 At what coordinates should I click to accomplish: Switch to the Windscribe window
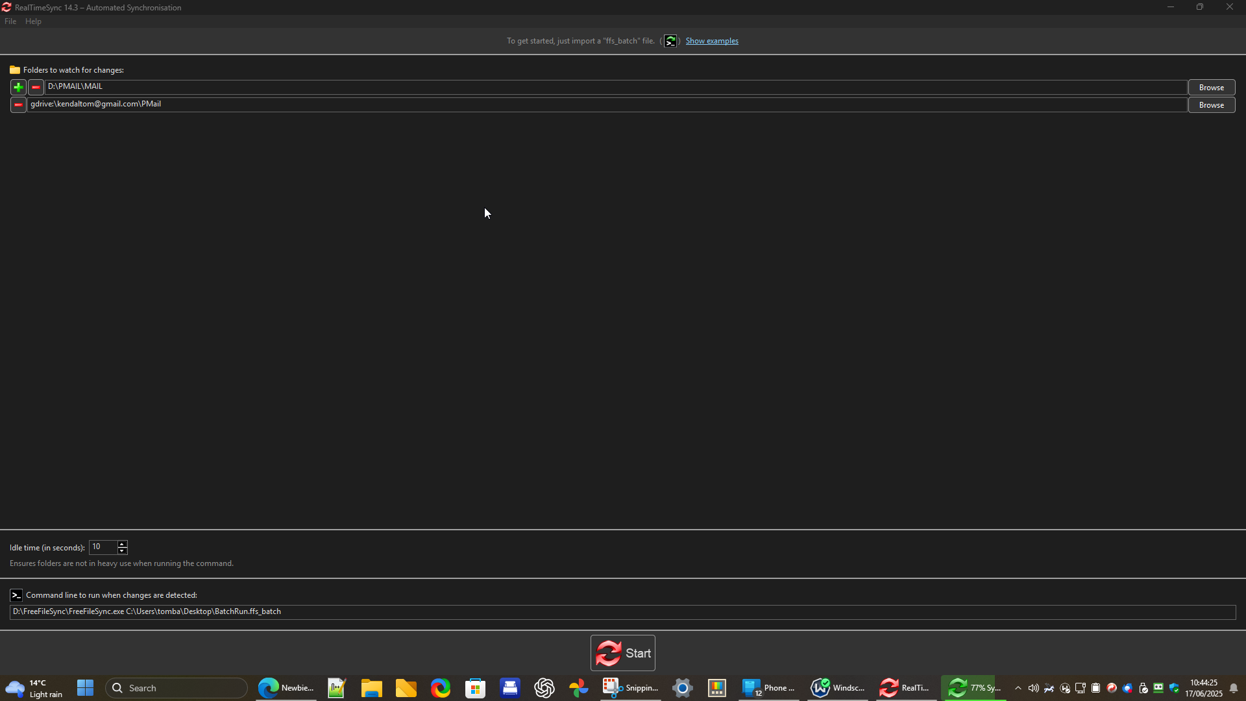[838, 688]
